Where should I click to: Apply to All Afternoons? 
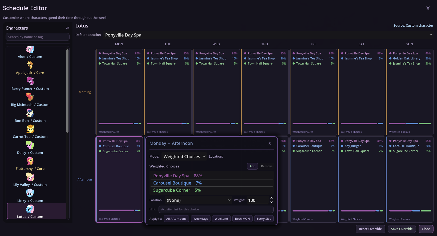176,219
